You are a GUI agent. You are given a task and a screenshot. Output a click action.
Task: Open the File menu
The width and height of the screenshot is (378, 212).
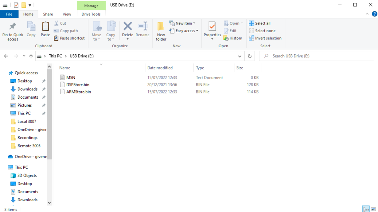[9, 14]
